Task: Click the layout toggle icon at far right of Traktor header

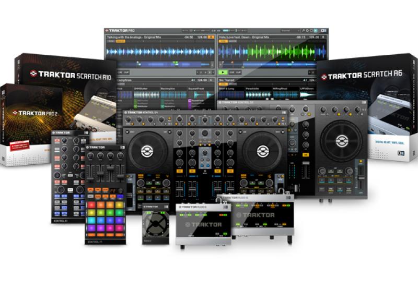Action: (323, 31)
